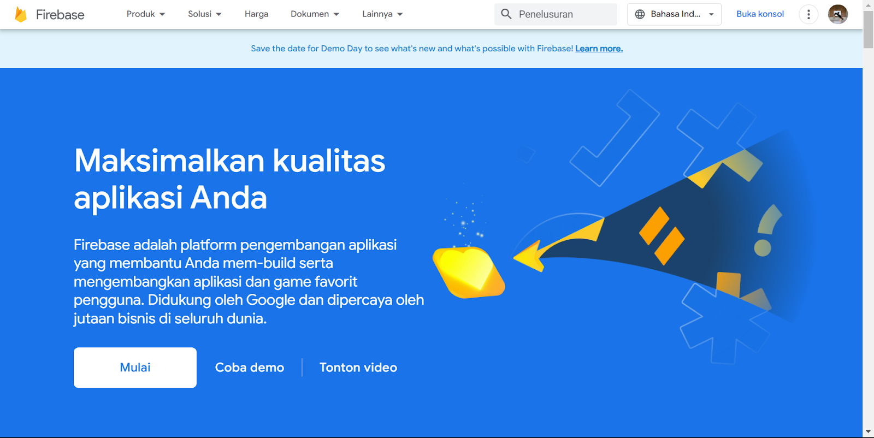This screenshot has height=438, width=874.
Task: Click the scrollbar up arrow
Action: point(868,5)
